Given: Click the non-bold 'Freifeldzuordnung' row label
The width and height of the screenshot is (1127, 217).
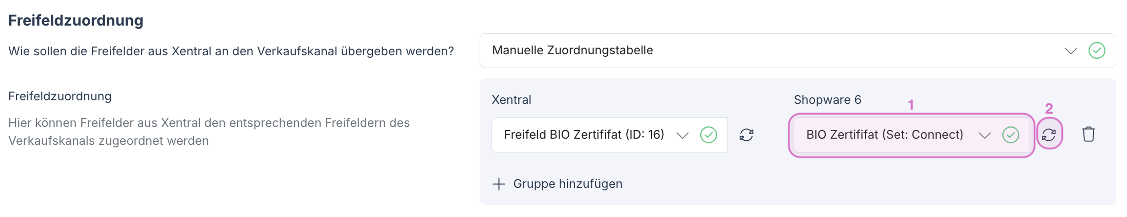Looking at the screenshot, I should pyautogui.click(x=60, y=96).
